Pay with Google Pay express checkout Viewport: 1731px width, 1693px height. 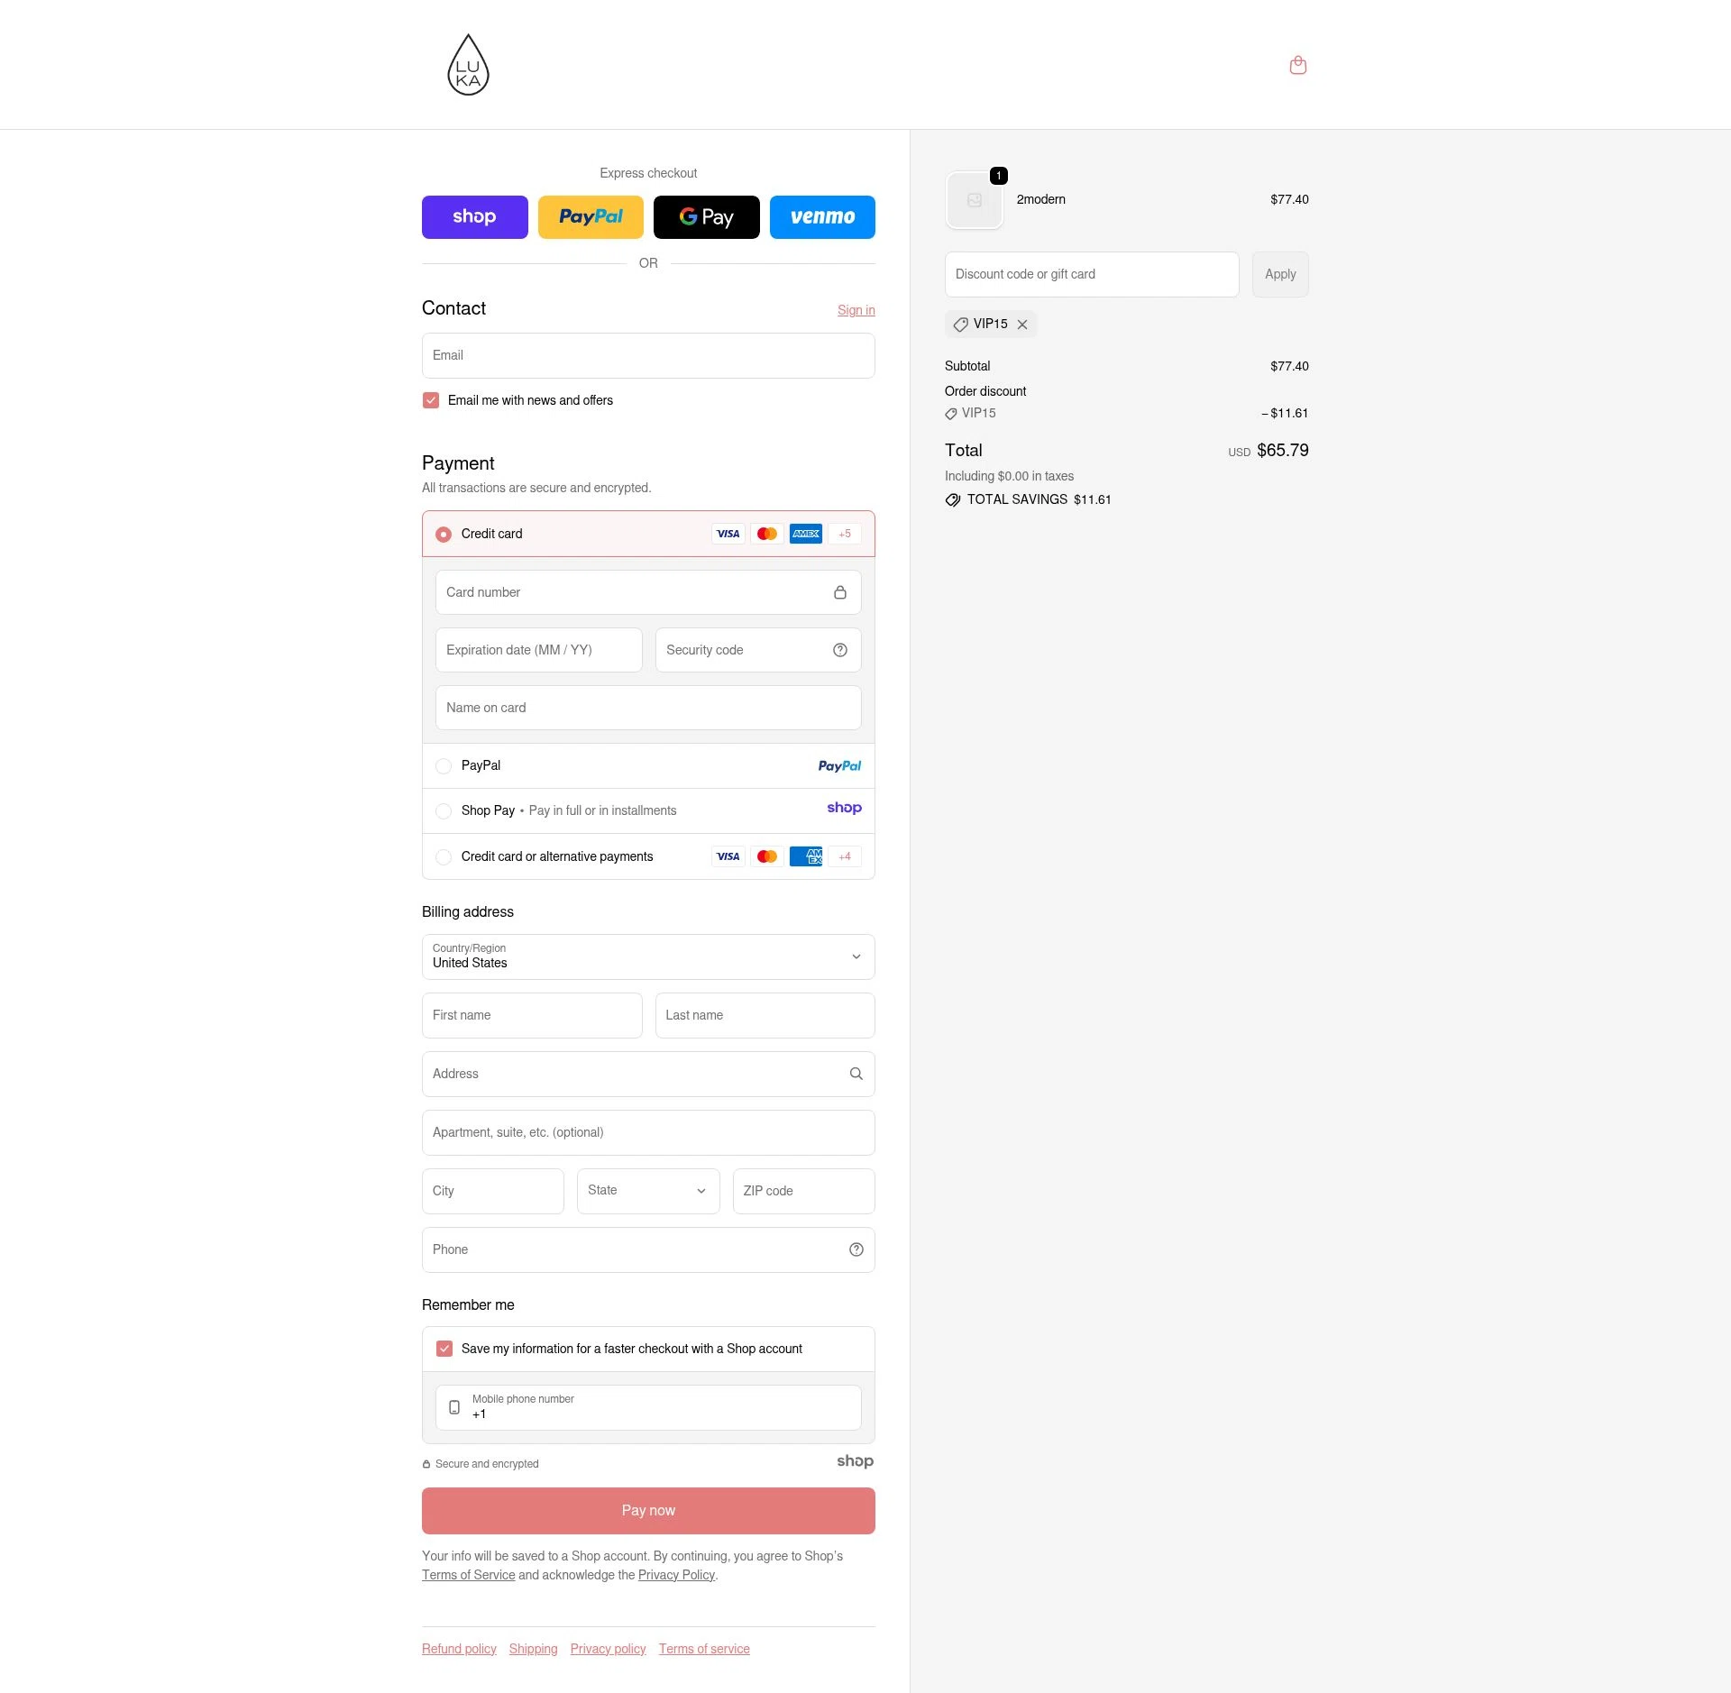click(x=706, y=216)
